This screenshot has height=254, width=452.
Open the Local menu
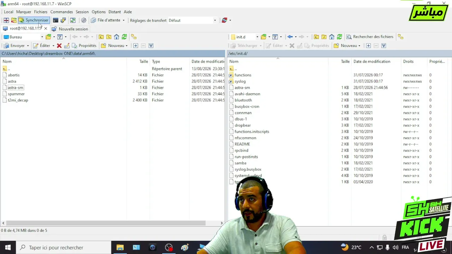[8, 12]
